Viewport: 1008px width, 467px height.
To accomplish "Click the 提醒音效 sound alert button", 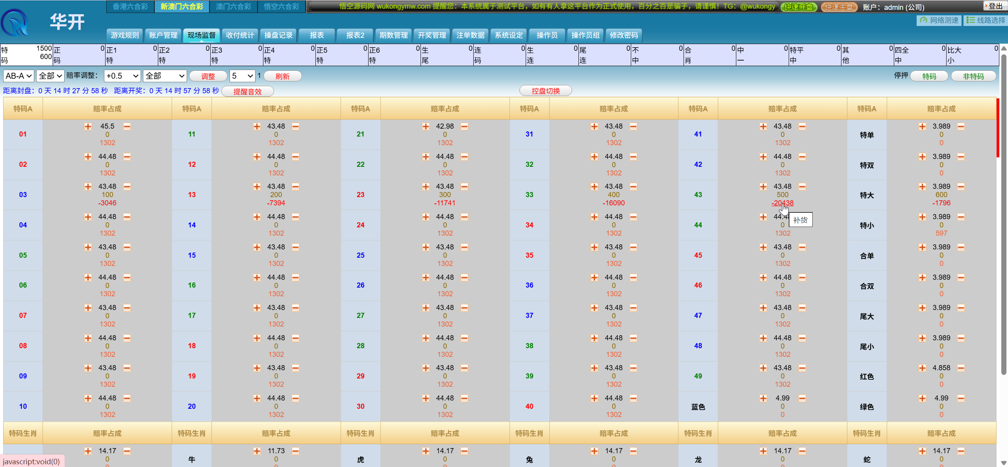I will 247,92.
